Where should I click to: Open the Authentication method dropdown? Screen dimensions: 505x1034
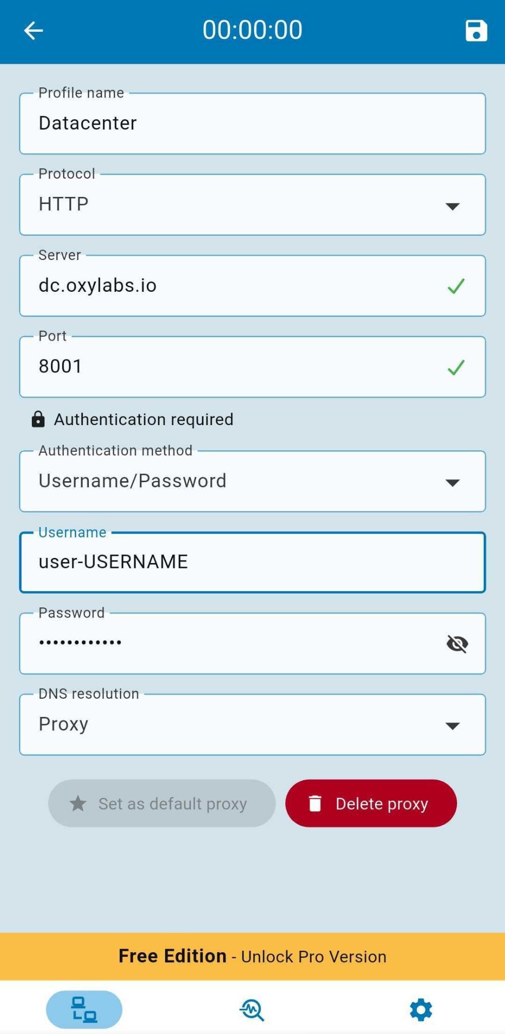click(252, 481)
